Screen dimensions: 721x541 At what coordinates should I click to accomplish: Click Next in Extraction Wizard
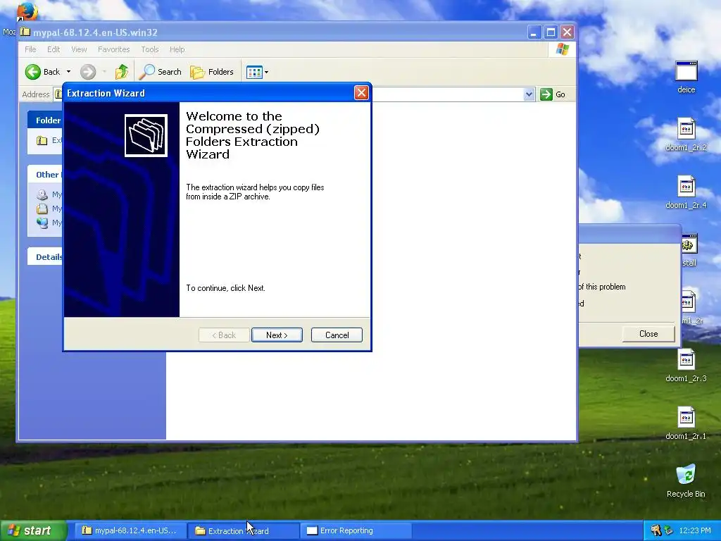277,335
